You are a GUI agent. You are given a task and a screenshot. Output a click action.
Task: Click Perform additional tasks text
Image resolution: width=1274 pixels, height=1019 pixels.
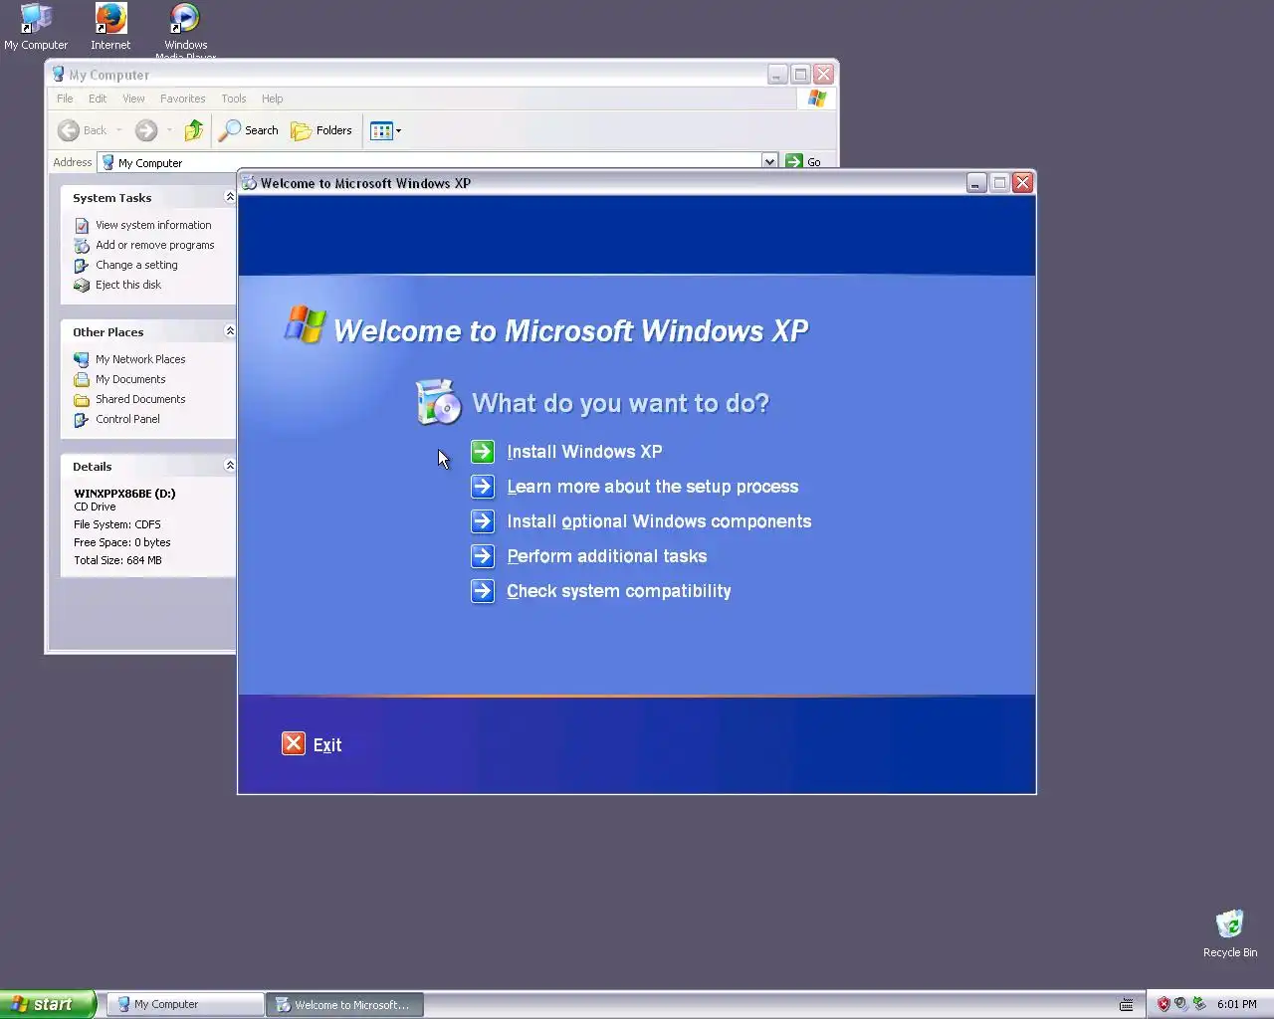(x=607, y=556)
